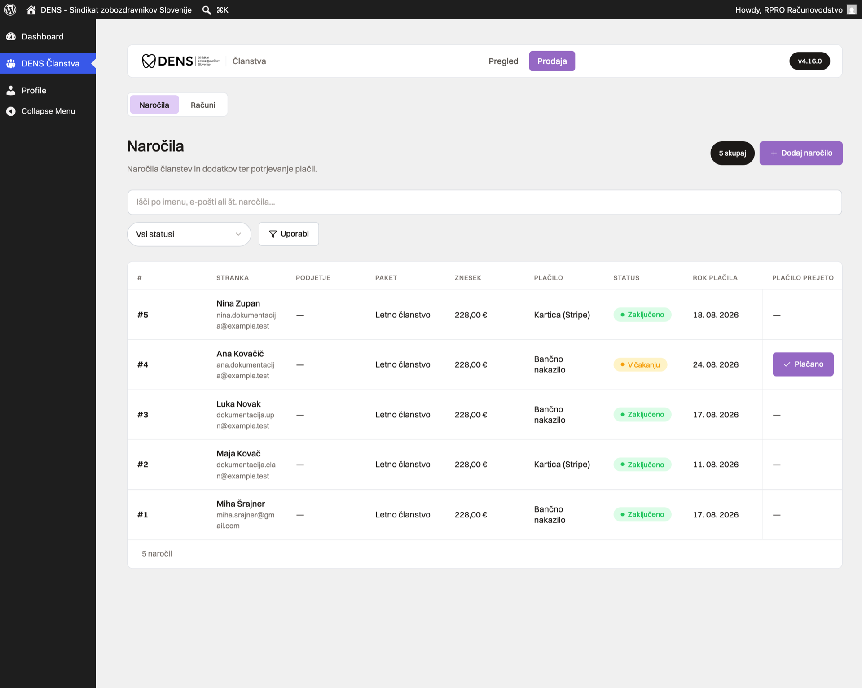Mark Ana Kovačič order as Plačano
The image size is (862, 688).
(803, 364)
